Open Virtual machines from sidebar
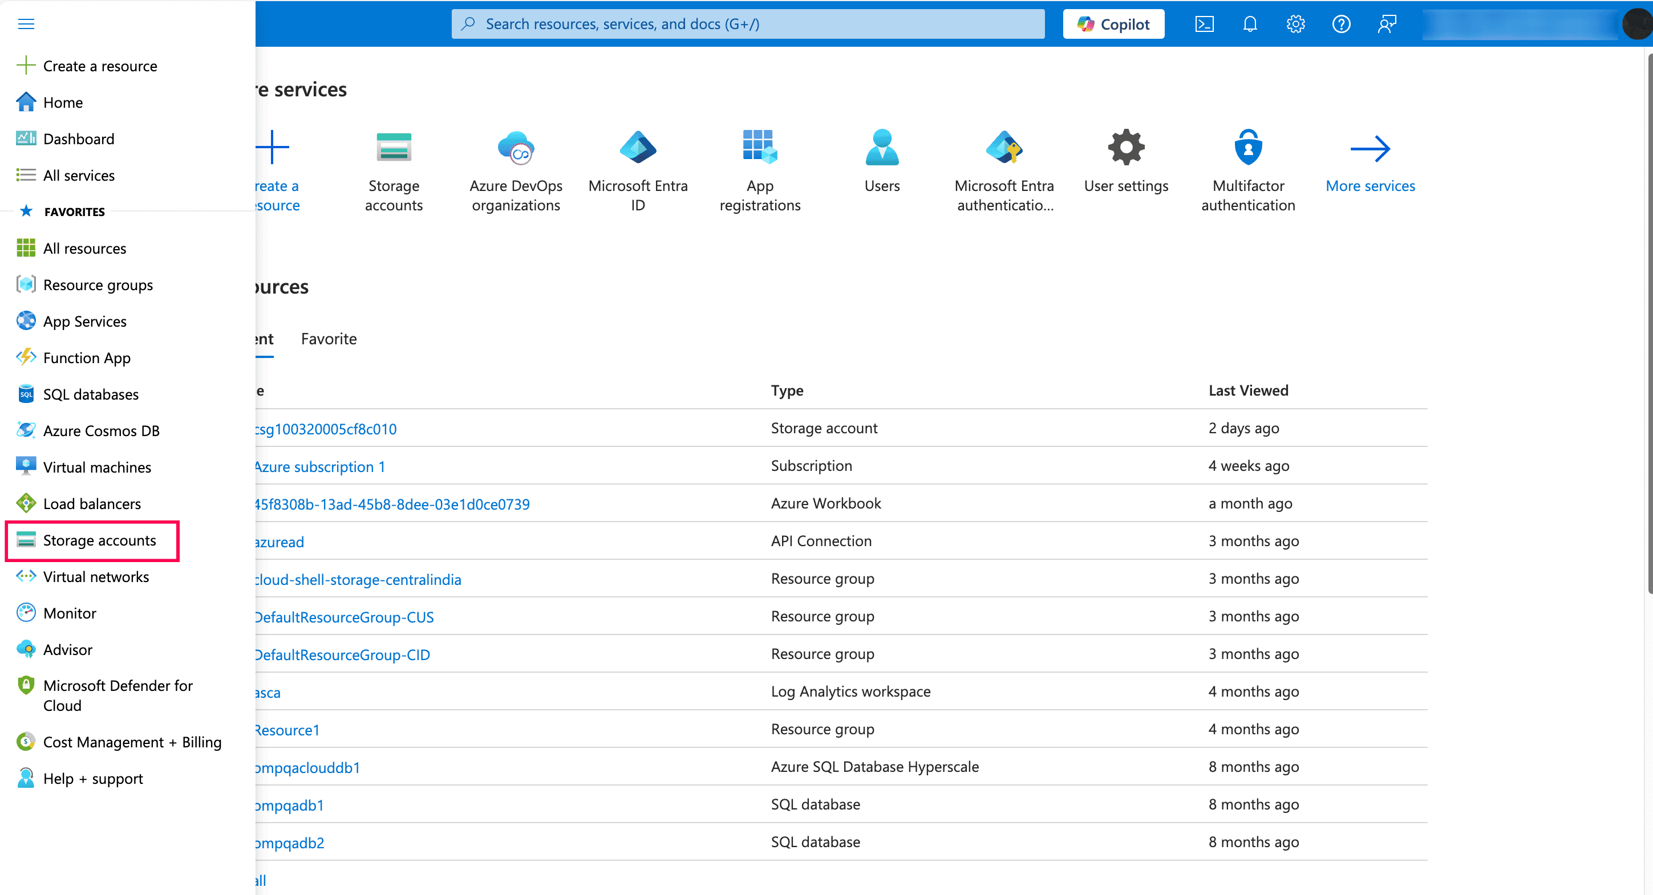 [97, 467]
